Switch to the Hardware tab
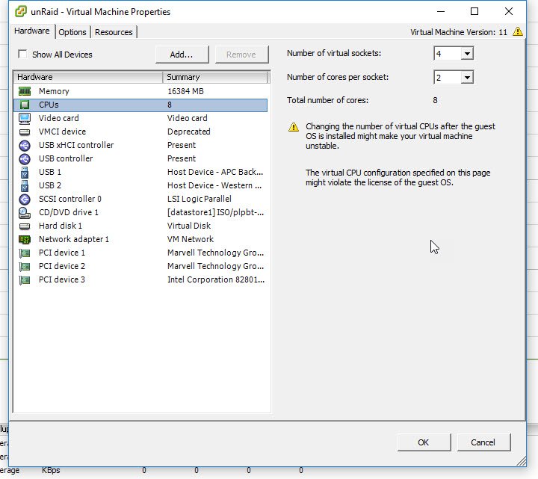538x479 pixels. pyautogui.click(x=32, y=31)
